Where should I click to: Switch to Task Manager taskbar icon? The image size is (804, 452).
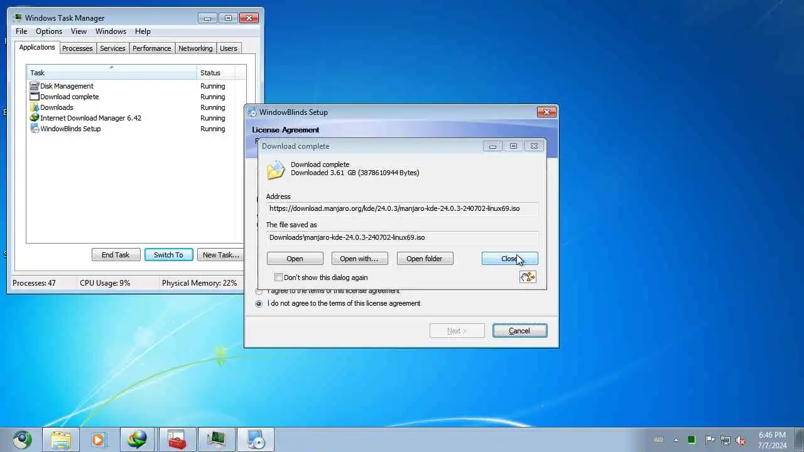[x=217, y=439]
